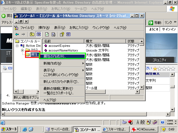Click the IME red ball pad icon

[130, 122]
